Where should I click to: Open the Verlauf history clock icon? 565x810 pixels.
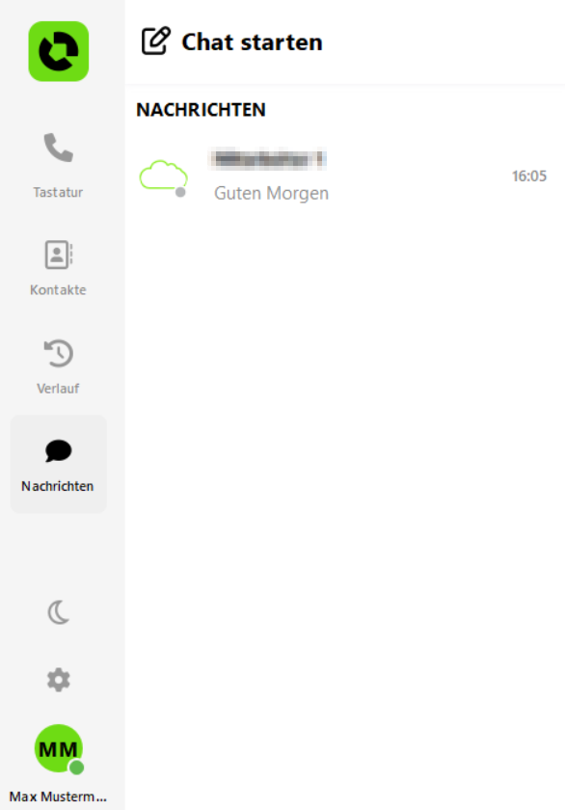click(59, 353)
